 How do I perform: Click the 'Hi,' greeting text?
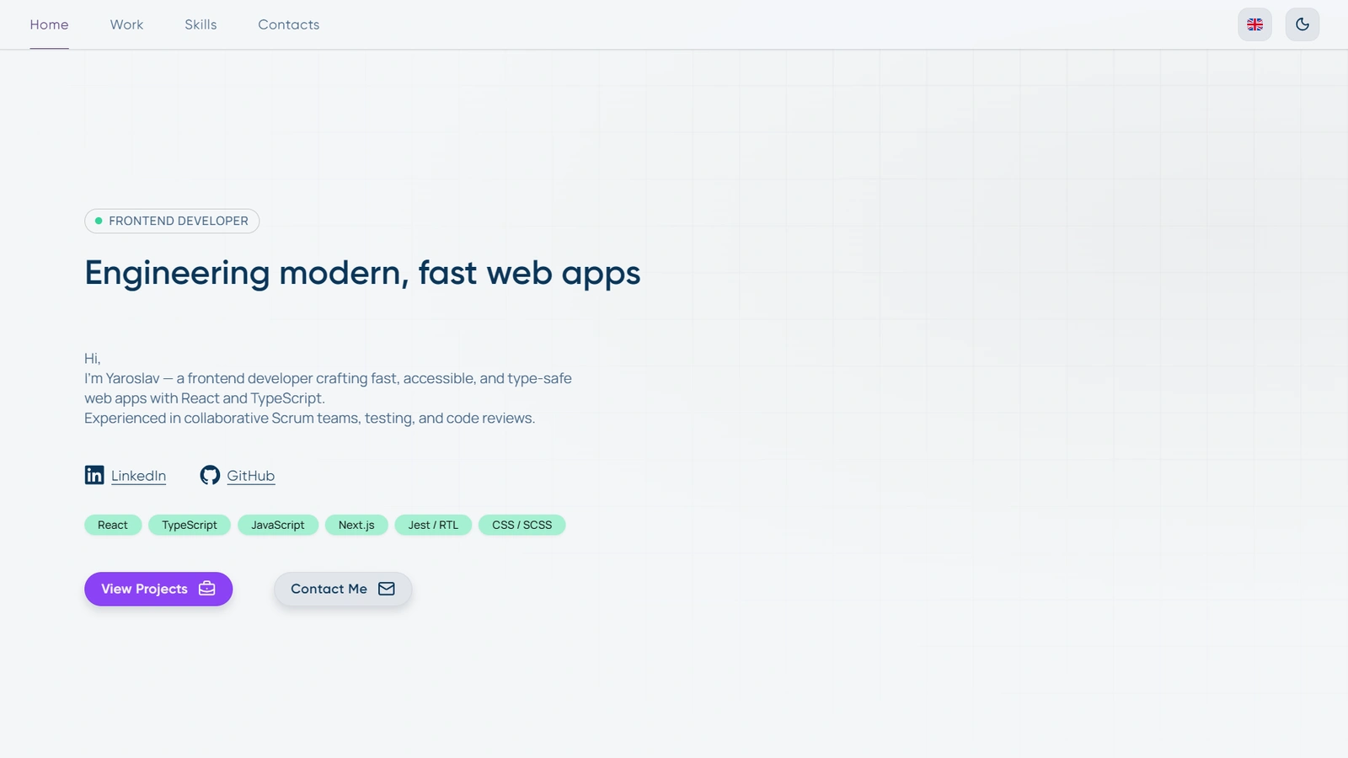[93, 359]
